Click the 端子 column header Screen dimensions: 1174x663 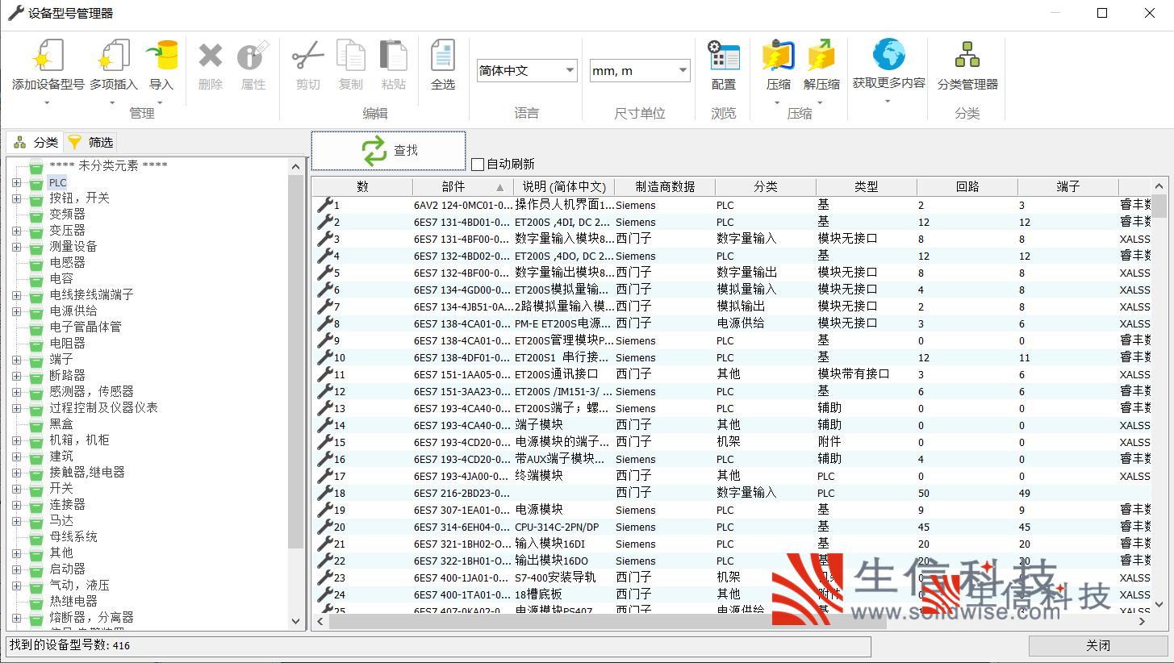1068,186
